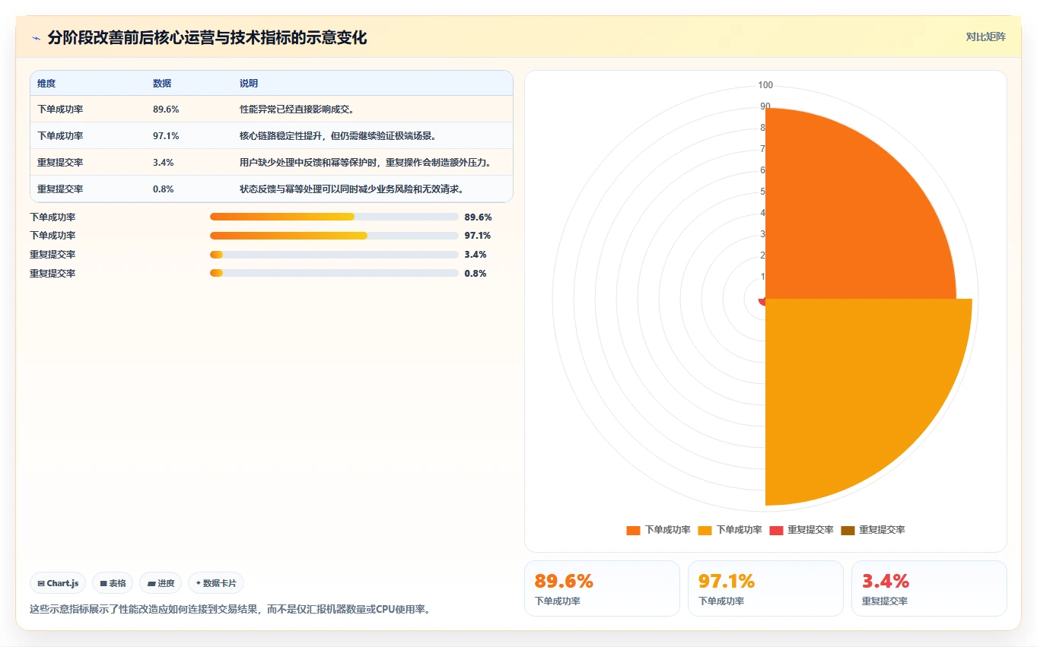The height and width of the screenshot is (647, 1037).
Task: Select the 0.8% cell in the table
Action: [x=163, y=189]
